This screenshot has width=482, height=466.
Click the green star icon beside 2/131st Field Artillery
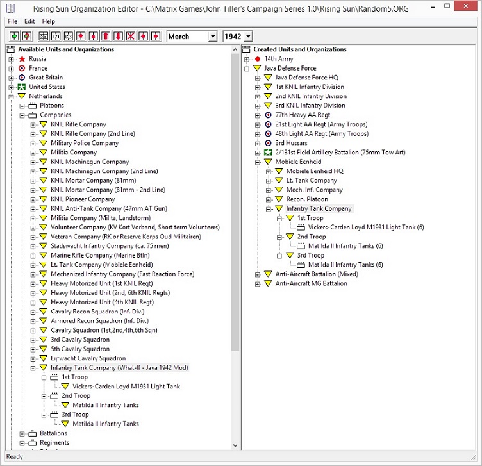[269, 153]
